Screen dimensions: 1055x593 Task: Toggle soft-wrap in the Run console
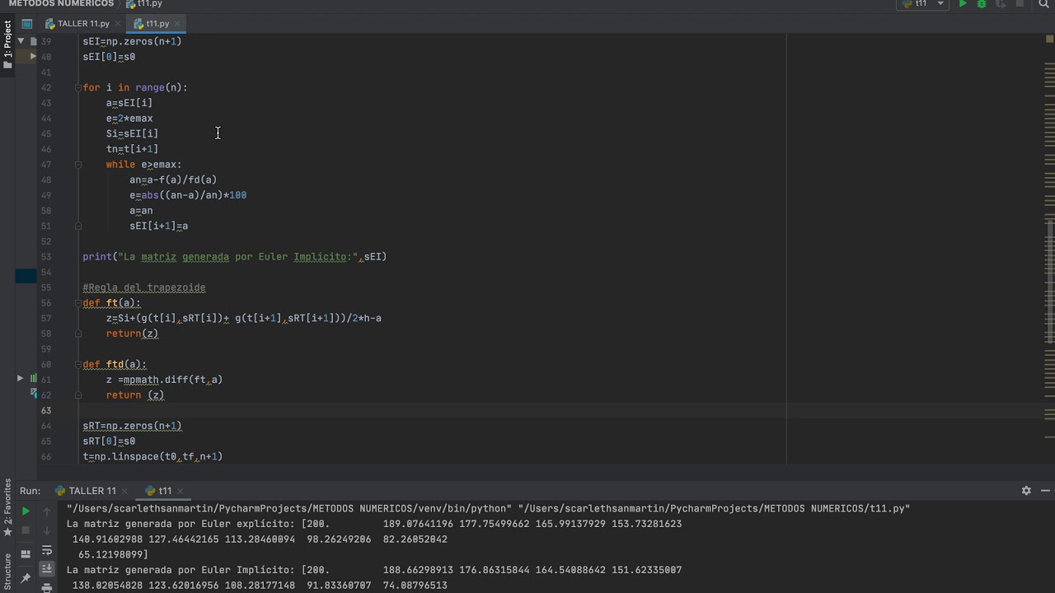point(47,550)
